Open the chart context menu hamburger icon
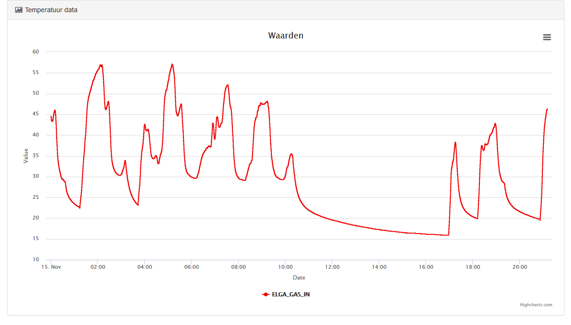The width and height of the screenshot is (571, 325). pos(547,38)
